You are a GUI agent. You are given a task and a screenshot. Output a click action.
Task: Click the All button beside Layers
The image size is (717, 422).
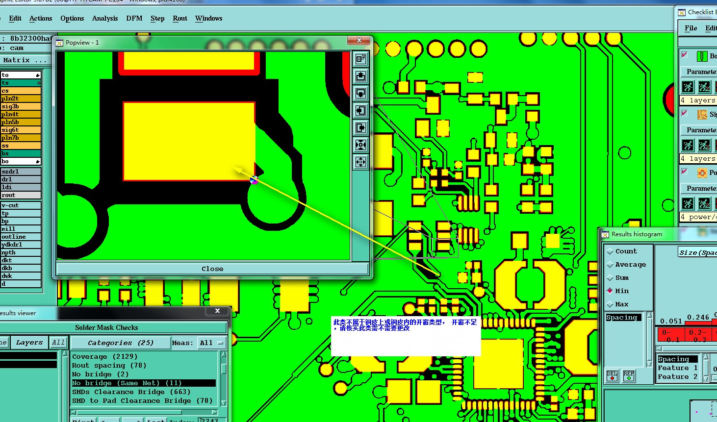[58, 343]
